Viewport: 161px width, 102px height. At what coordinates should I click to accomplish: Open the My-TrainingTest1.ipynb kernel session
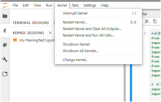click(37, 40)
